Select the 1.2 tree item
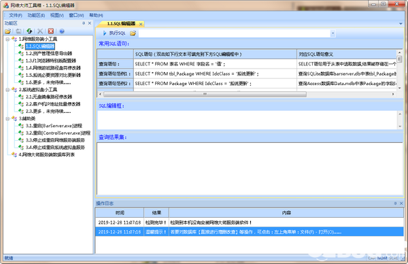This screenshot has height=264, width=408. 49,54
